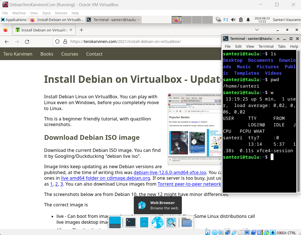Open Terminal Emulator from the bottom dock
This screenshot has height=235, width=301.
[x=130, y=222]
